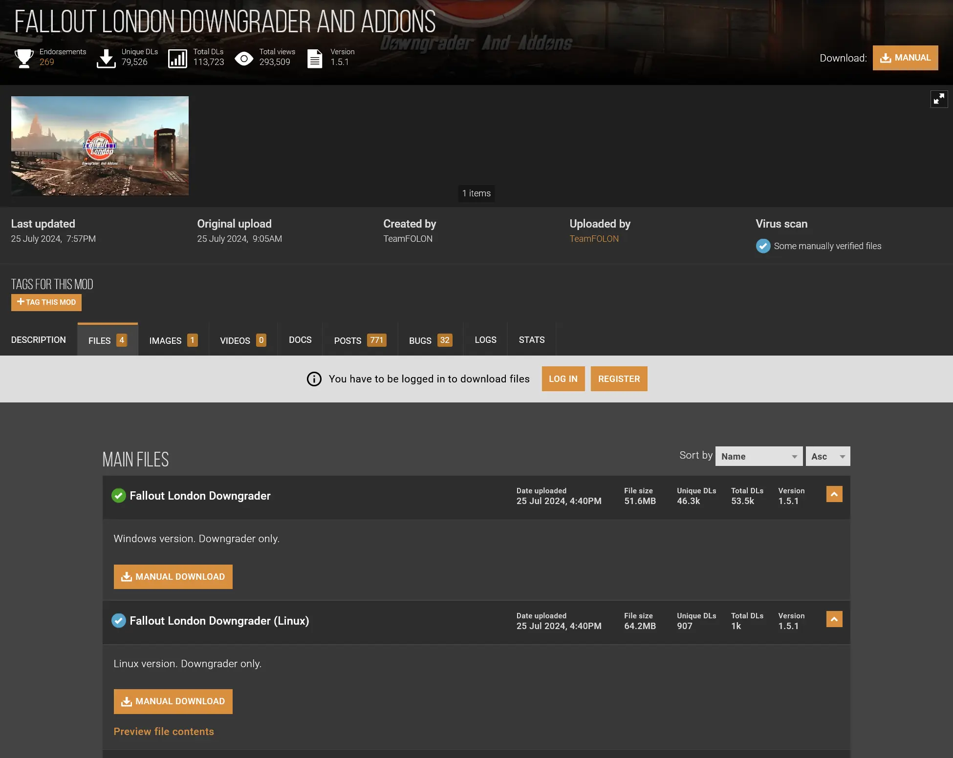Screen dimensions: 953x758
Task: Click the Fallout London Downgrader (Linux) title
Action: [x=219, y=621]
